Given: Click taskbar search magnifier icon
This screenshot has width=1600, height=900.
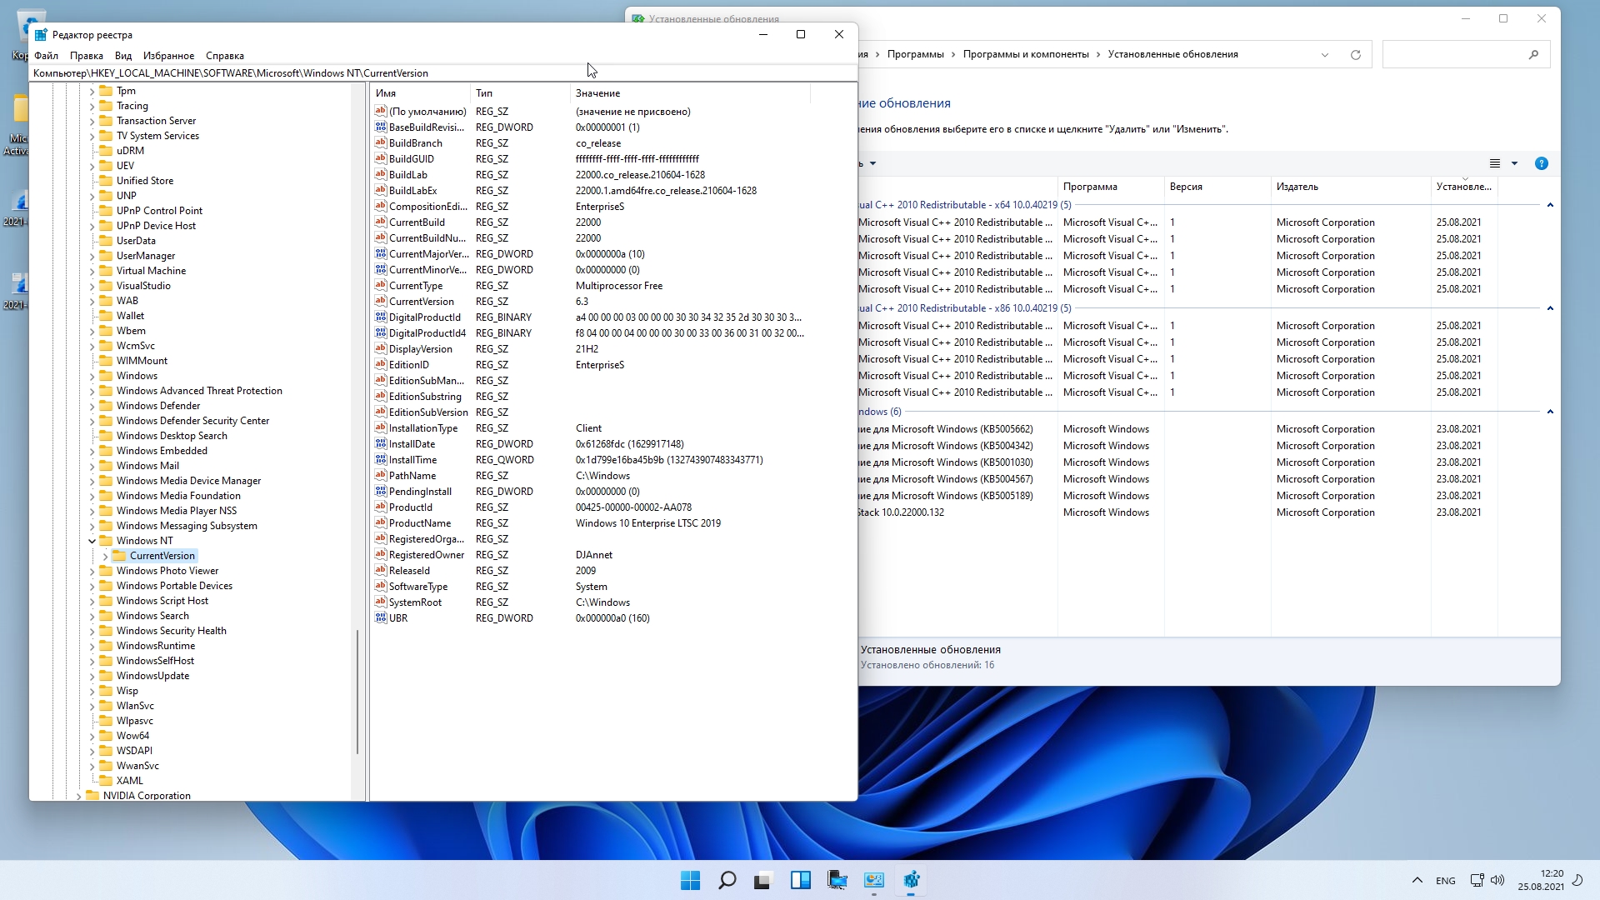Looking at the screenshot, I should pyautogui.click(x=727, y=880).
